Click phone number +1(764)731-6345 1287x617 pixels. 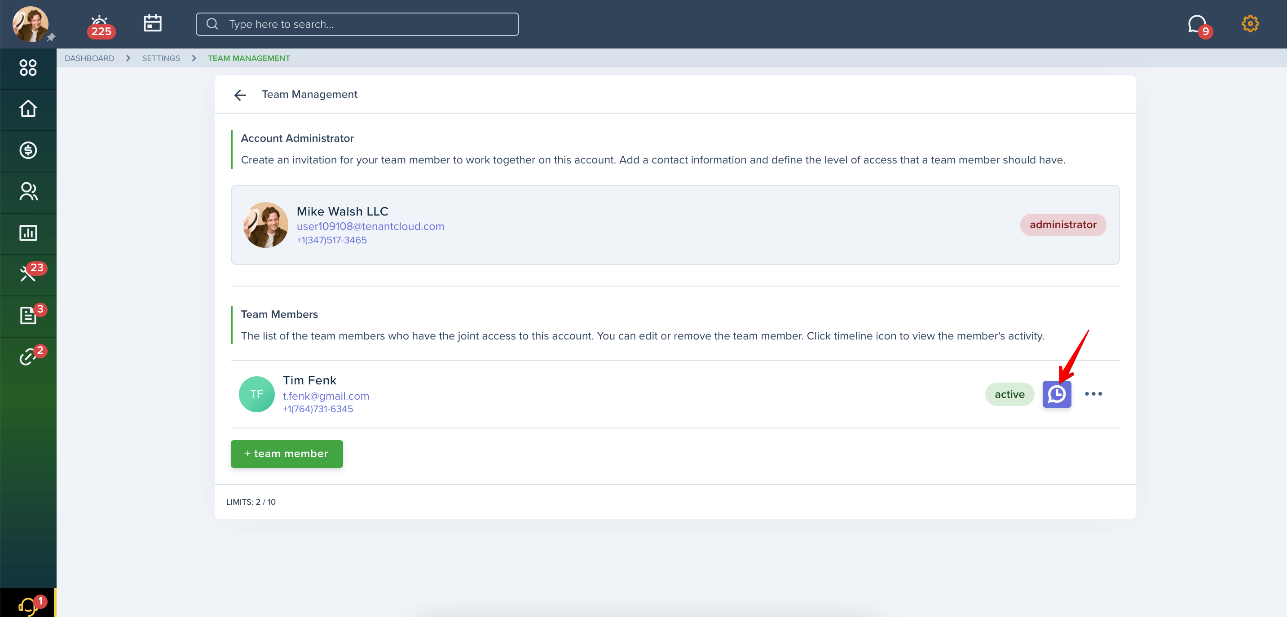coord(318,409)
